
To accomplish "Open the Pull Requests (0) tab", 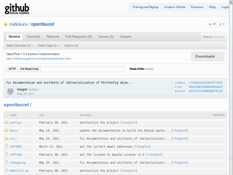I will (79, 37).
